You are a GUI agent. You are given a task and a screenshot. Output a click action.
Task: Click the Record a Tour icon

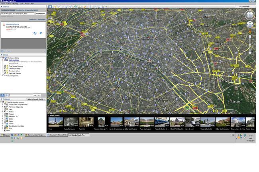(71, 7)
